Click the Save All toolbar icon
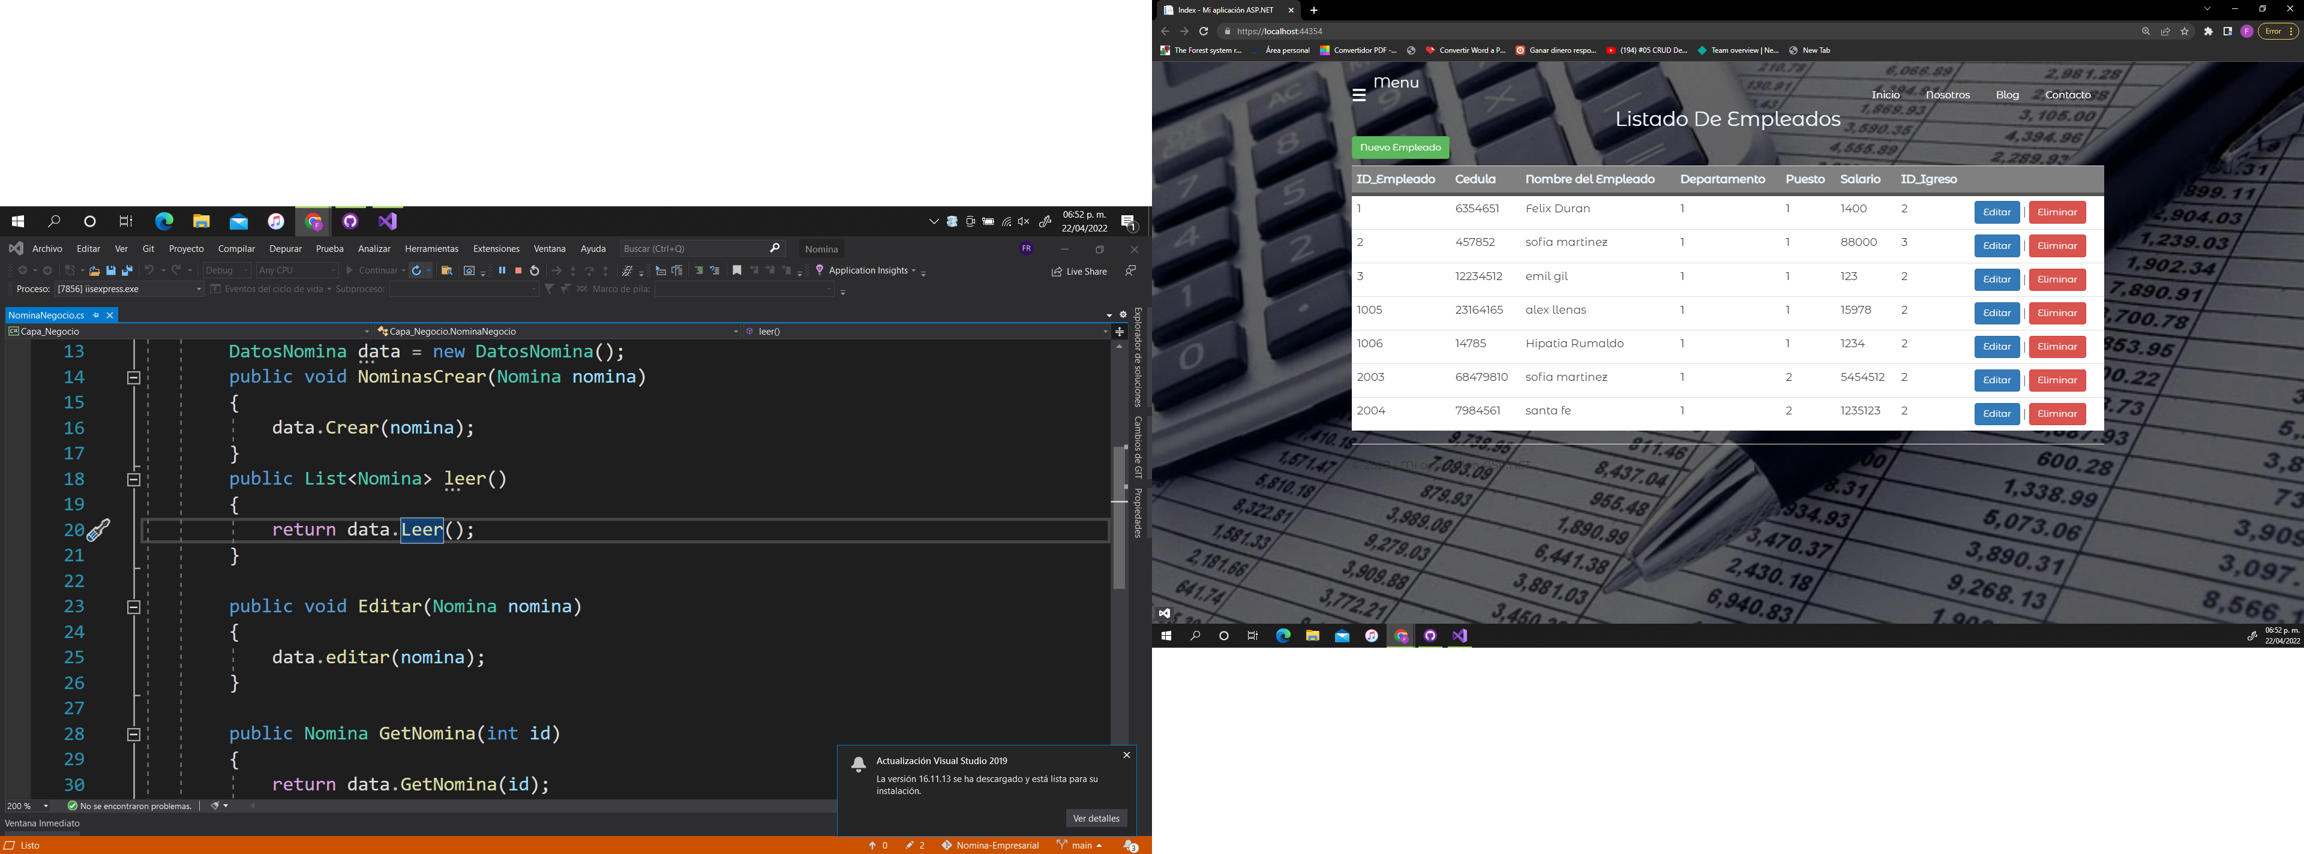The image size is (2304, 854). pyautogui.click(x=127, y=271)
